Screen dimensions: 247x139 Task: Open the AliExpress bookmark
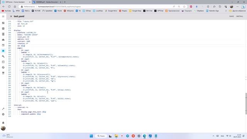click(69, 11)
